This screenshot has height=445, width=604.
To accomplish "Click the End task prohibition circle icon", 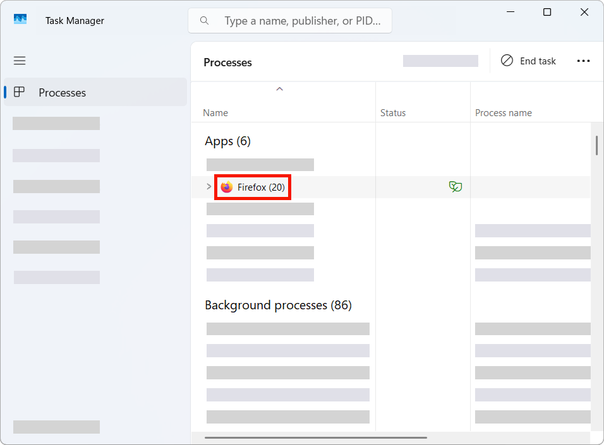I will pyautogui.click(x=507, y=61).
